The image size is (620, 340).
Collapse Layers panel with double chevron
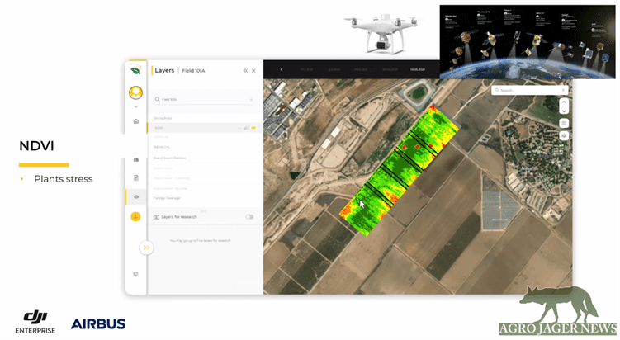click(x=244, y=71)
